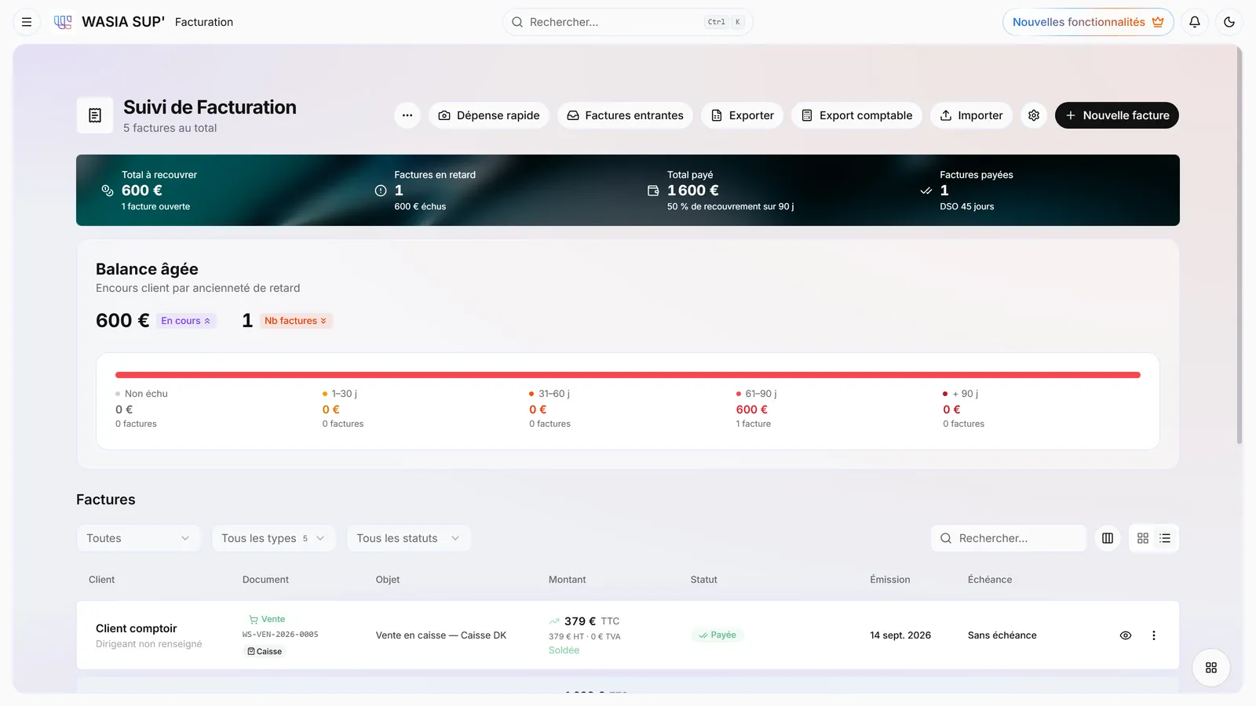The height and width of the screenshot is (706, 1256).
Task: Click the red aged balance bar
Action: (x=628, y=375)
